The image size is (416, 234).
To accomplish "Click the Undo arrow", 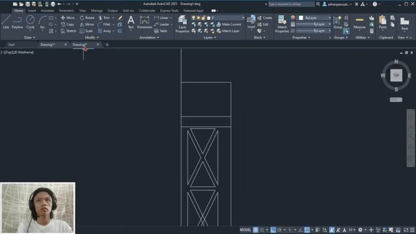I will (x=59, y=4).
